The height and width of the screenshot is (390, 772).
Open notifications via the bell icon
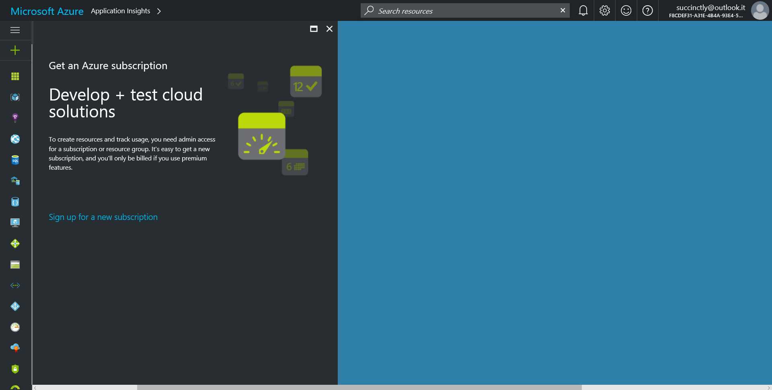click(583, 10)
